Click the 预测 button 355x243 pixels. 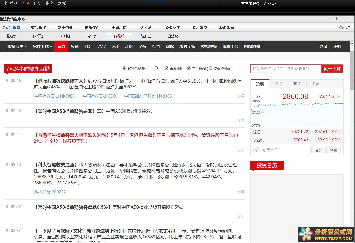pyautogui.click(x=333, y=150)
